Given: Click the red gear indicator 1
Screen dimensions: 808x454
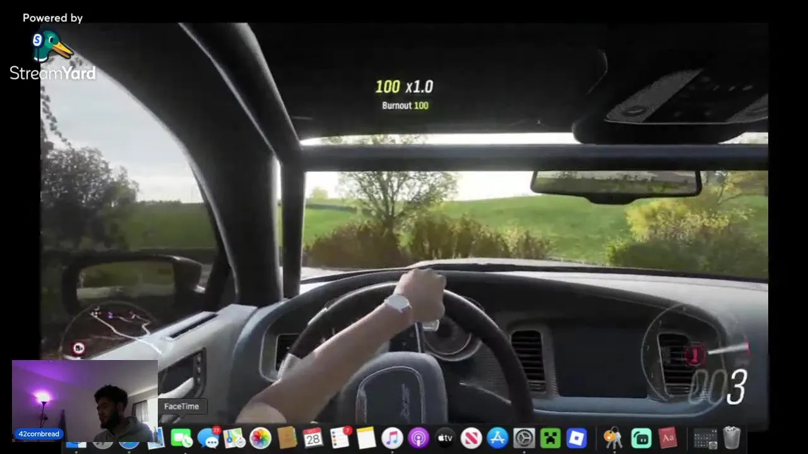Looking at the screenshot, I should coord(694,354).
